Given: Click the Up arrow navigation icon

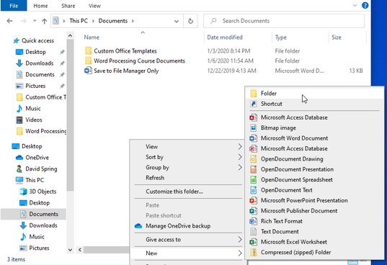Looking at the screenshot, I should [45, 21].
